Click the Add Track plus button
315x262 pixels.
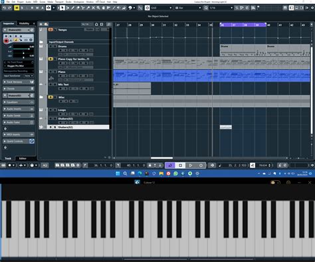point(41,24)
